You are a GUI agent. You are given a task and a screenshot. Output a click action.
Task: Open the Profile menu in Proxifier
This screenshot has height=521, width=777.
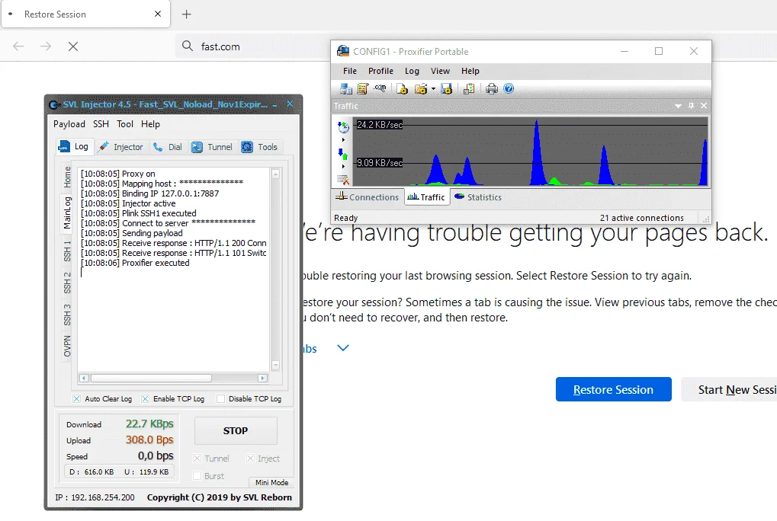pyautogui.click(x=380, y=72)
